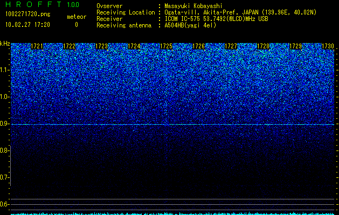Click the Receiving antenna label
Screen dimensions: 339x215
(124, 25)
